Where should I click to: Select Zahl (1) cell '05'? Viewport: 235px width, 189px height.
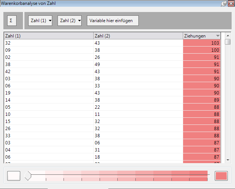[x=49, y=107]
